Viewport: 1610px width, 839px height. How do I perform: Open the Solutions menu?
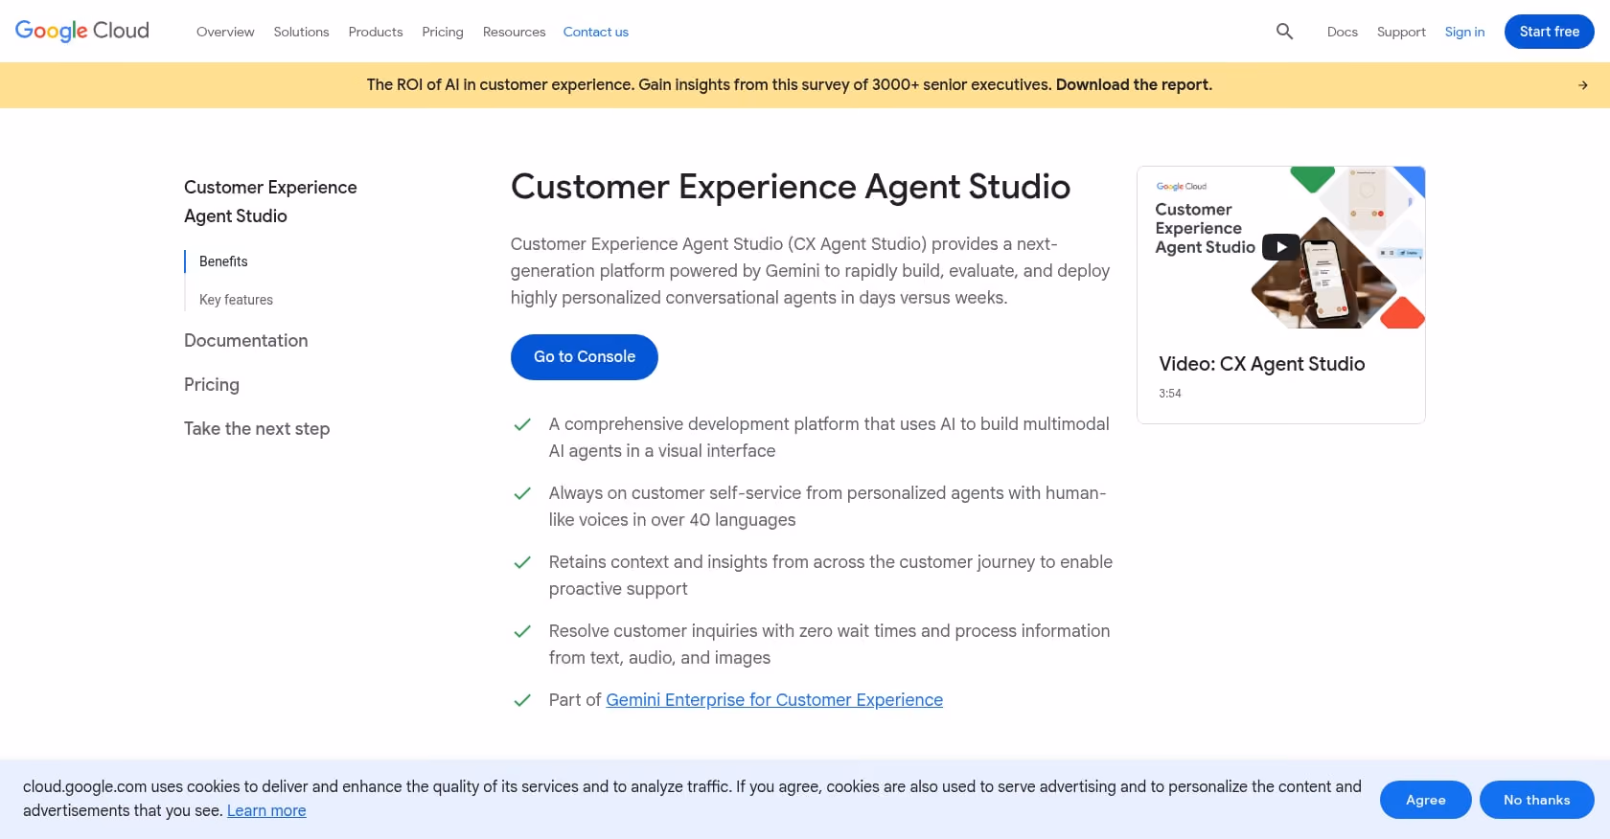[301, 32]
